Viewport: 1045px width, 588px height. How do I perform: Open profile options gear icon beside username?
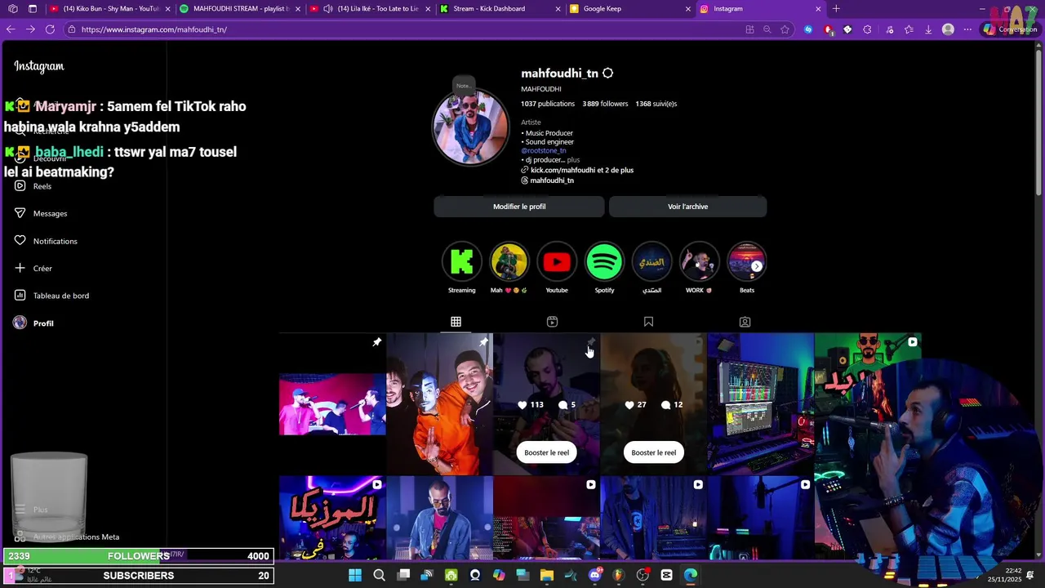coord(607,73)
